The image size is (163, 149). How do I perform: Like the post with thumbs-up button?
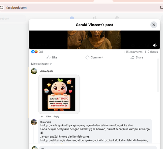(x=52, y=57)
